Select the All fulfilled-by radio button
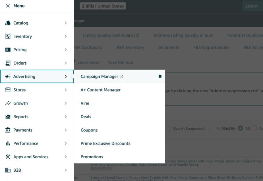263x181 pixels. tap(240, 128)
